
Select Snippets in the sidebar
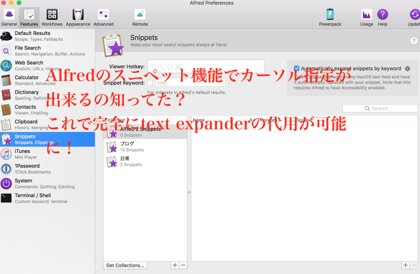[x=48, y=139]
